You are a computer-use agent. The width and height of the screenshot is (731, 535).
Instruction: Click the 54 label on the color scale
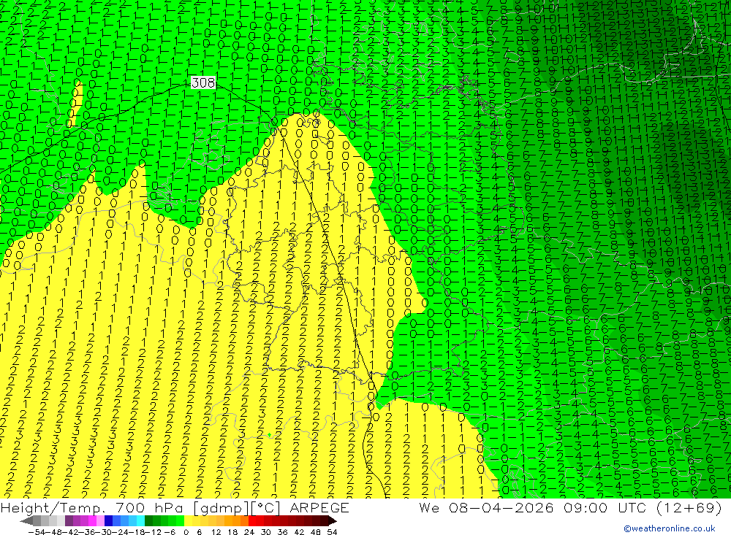click(332, 532)
